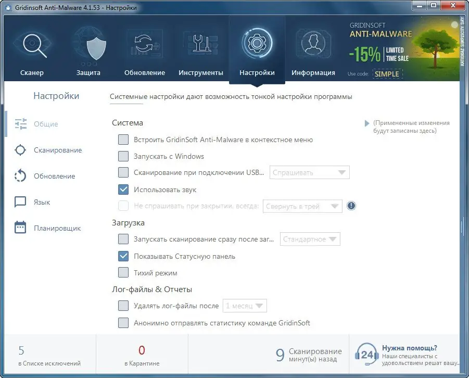
Task: Close the Gridinsoft Anti-Malware window
Action: (453, 6)
